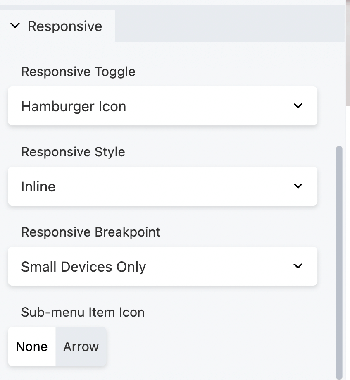
Task: Click the Sub-menu Item Icon label
Action: (83, 312)
